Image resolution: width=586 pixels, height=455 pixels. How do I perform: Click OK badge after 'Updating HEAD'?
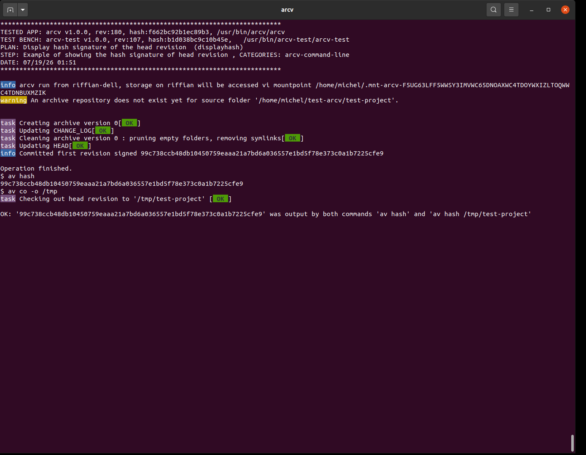(x=80, y=146)
